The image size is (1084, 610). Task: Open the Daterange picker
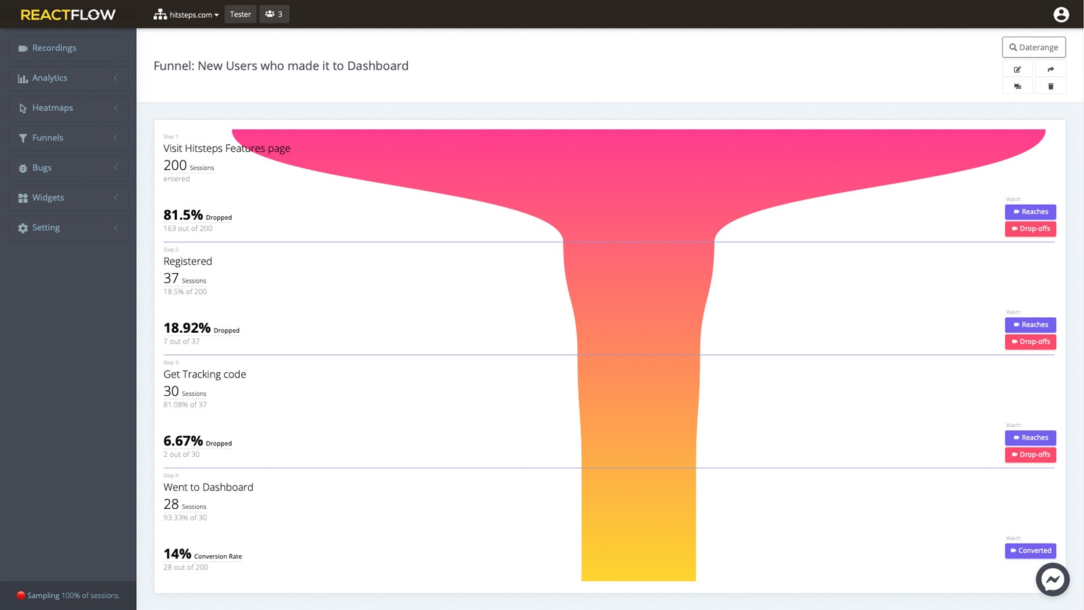click(x=1033, y=47)
